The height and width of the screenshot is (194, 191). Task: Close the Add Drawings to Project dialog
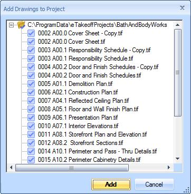182,8
